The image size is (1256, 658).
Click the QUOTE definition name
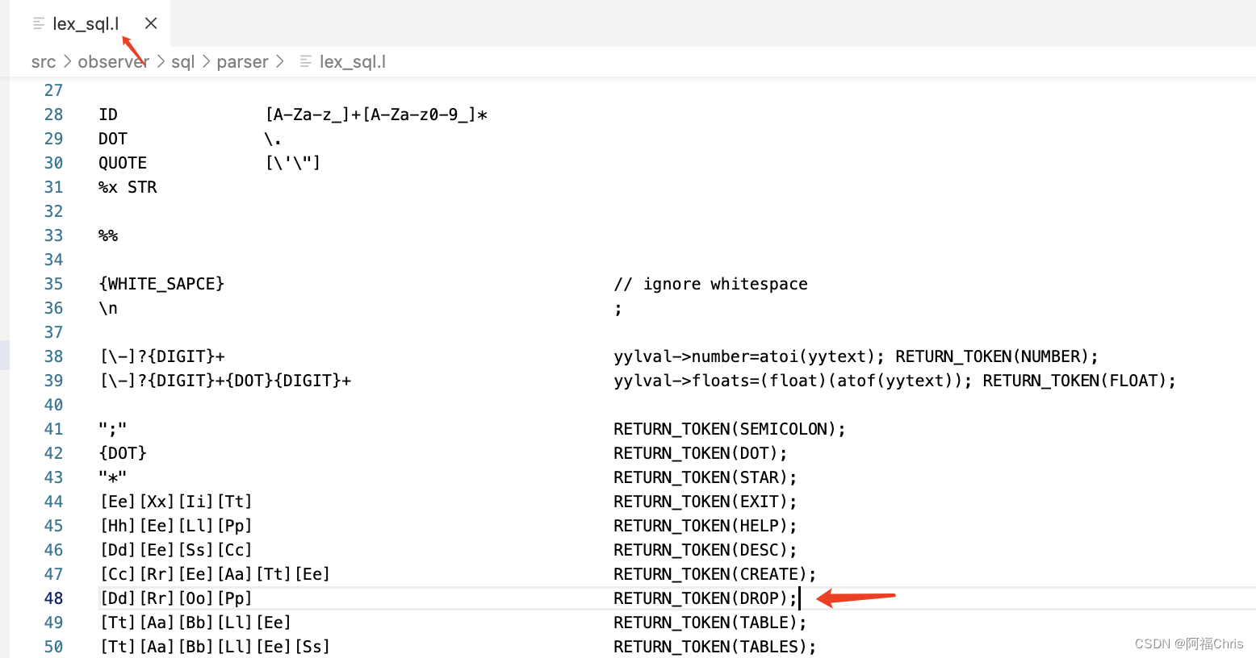coord(123,163)
